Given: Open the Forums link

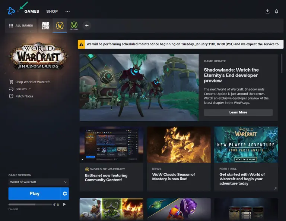Looking at the screenshot, I should (21, 89).
